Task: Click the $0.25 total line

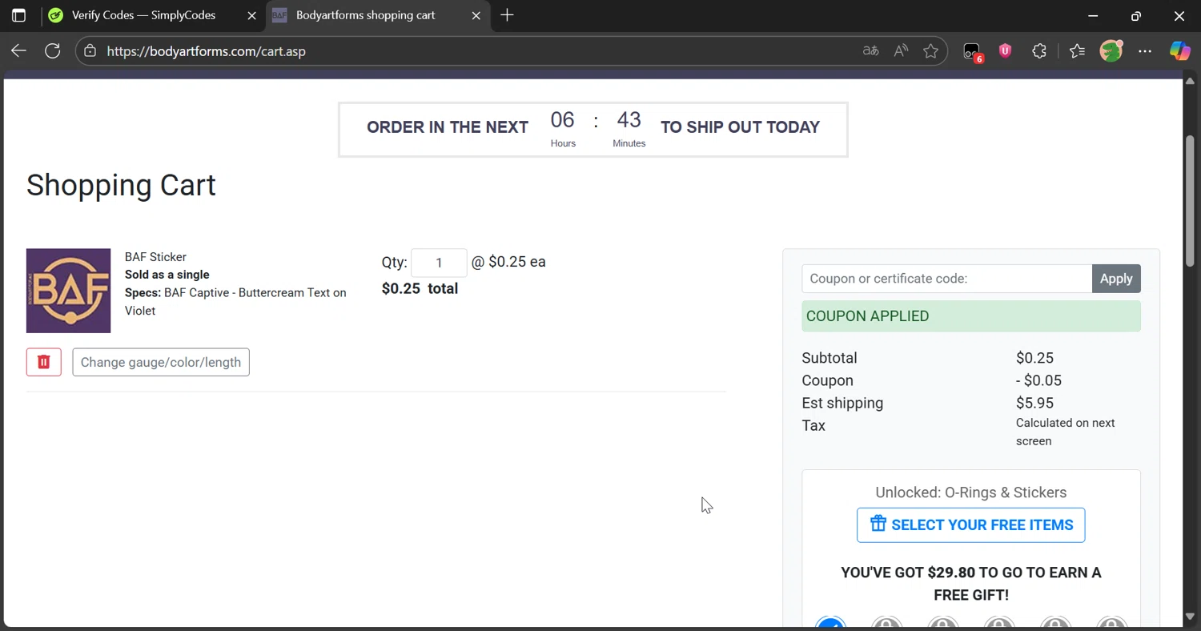Action: point(420,289)
